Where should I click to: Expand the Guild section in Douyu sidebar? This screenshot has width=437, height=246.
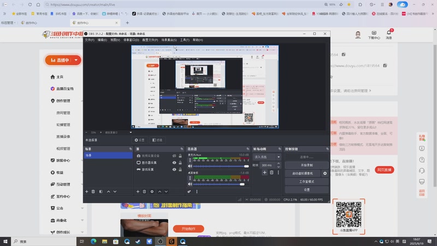82,208
